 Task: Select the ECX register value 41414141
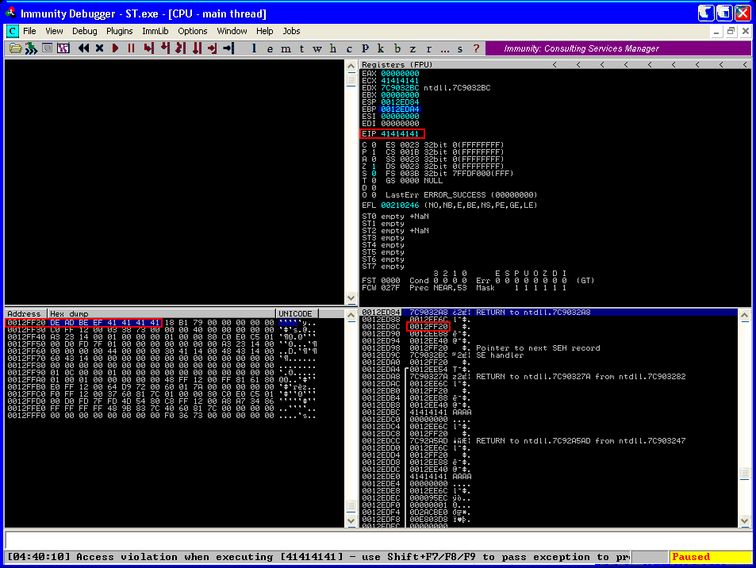pyautogui.click(x=400, y=81)
